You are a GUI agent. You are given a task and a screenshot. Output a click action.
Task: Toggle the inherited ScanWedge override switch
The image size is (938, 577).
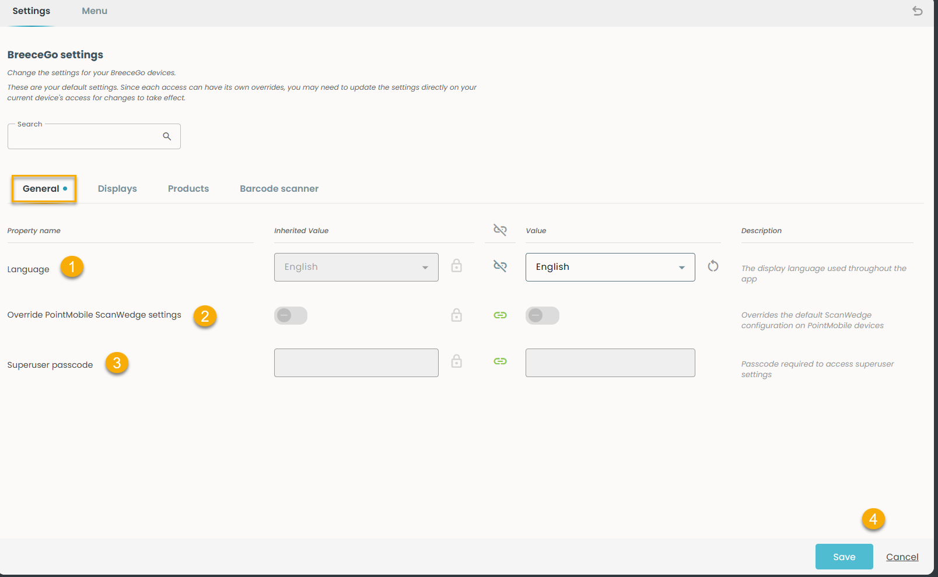pos(290,315)
